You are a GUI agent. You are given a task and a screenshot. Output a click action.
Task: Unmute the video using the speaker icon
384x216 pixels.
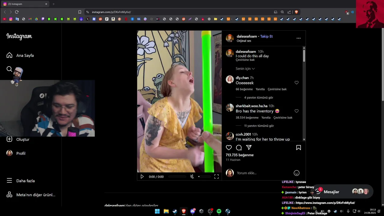coord(192,177)
